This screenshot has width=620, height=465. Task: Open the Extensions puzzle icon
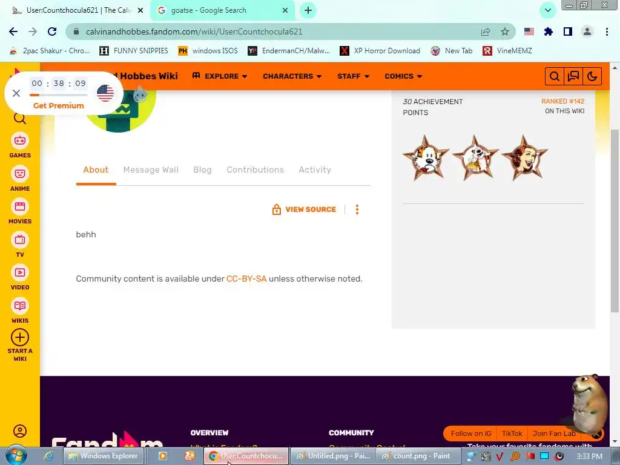point(549,31)
